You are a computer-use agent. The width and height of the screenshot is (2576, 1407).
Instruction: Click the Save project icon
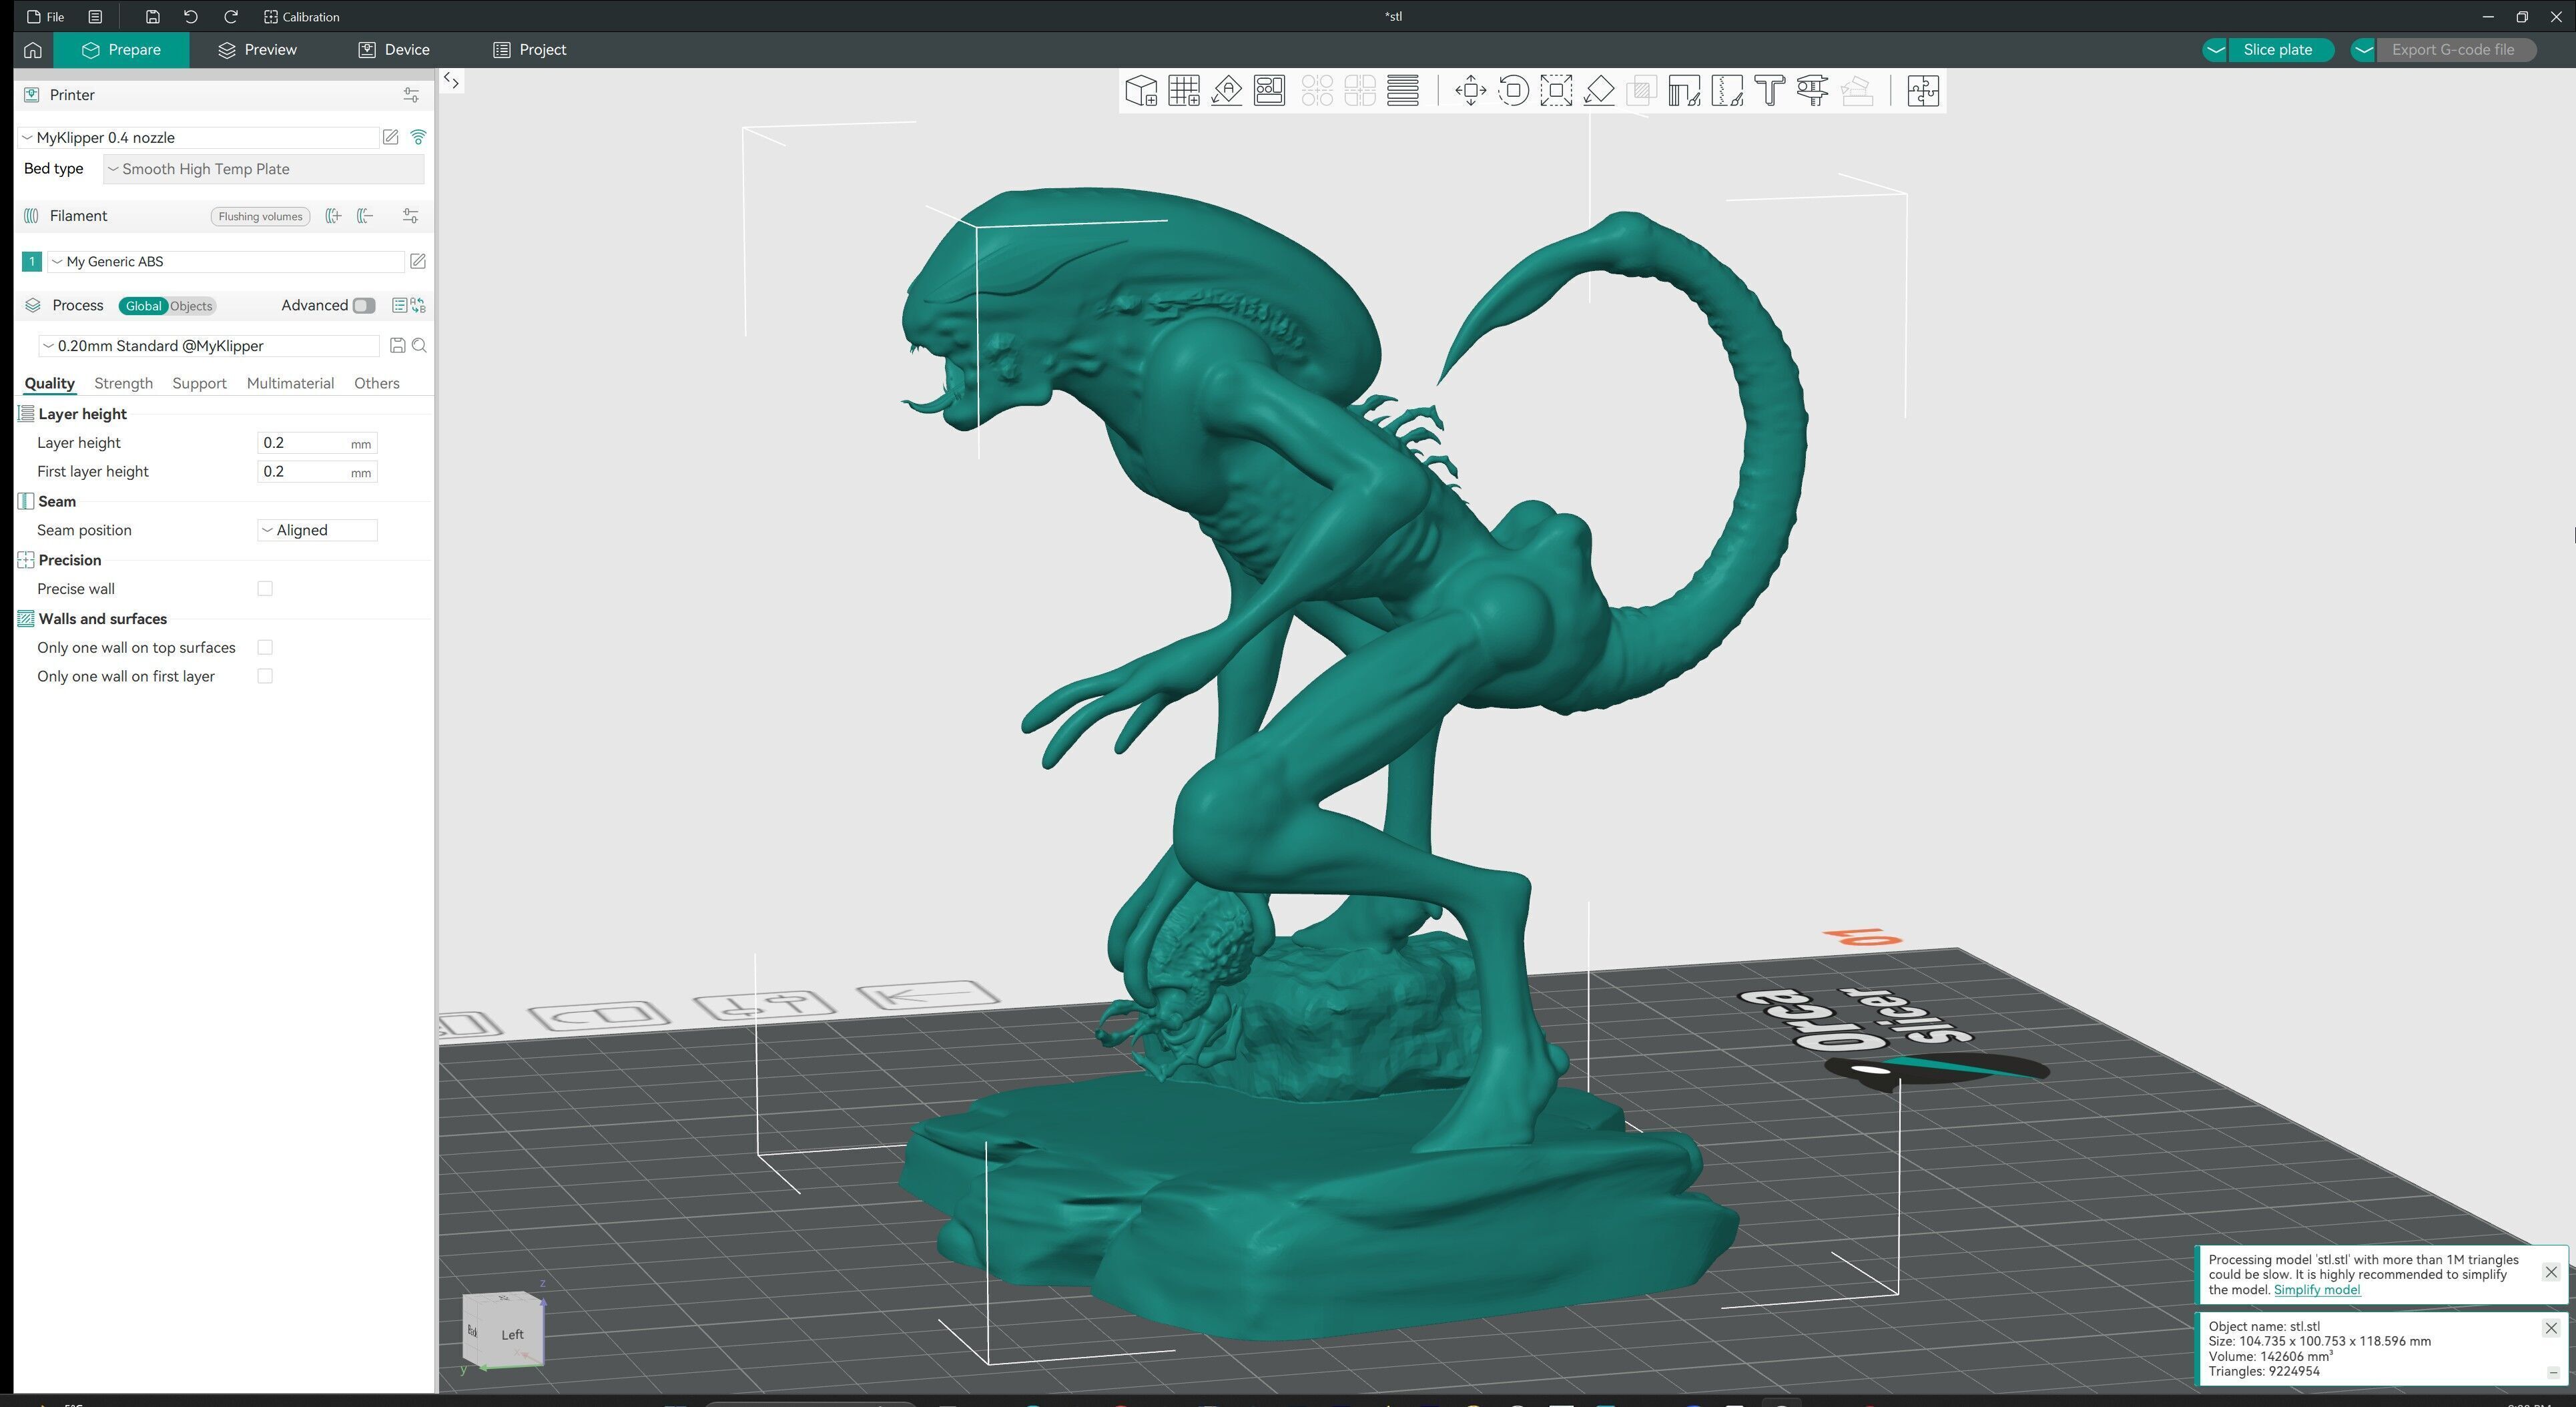[x=152, y=17]
